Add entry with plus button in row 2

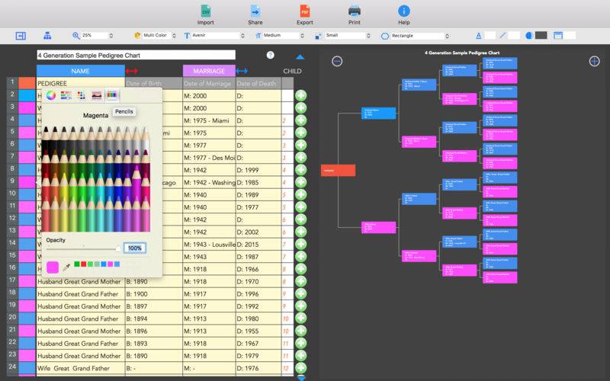click(x=300, y=96)
